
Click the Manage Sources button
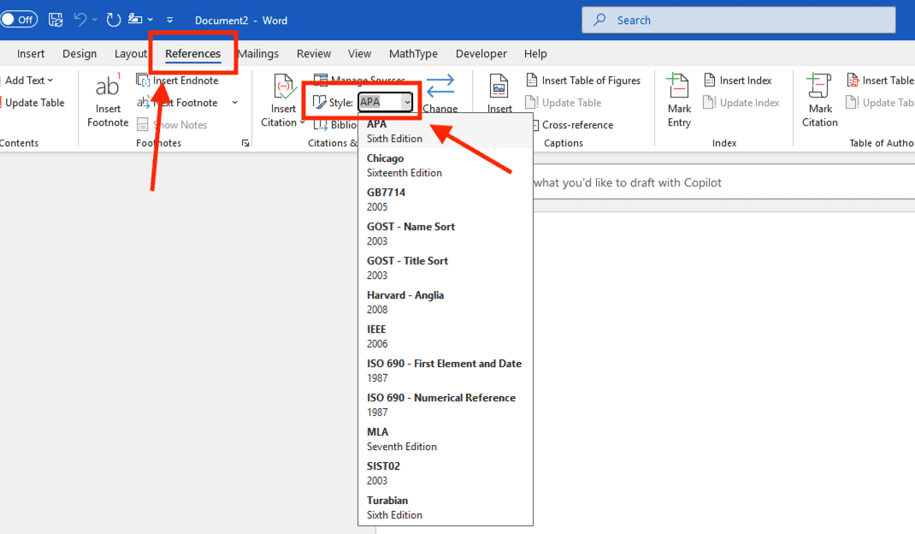[x=359, y=80]
